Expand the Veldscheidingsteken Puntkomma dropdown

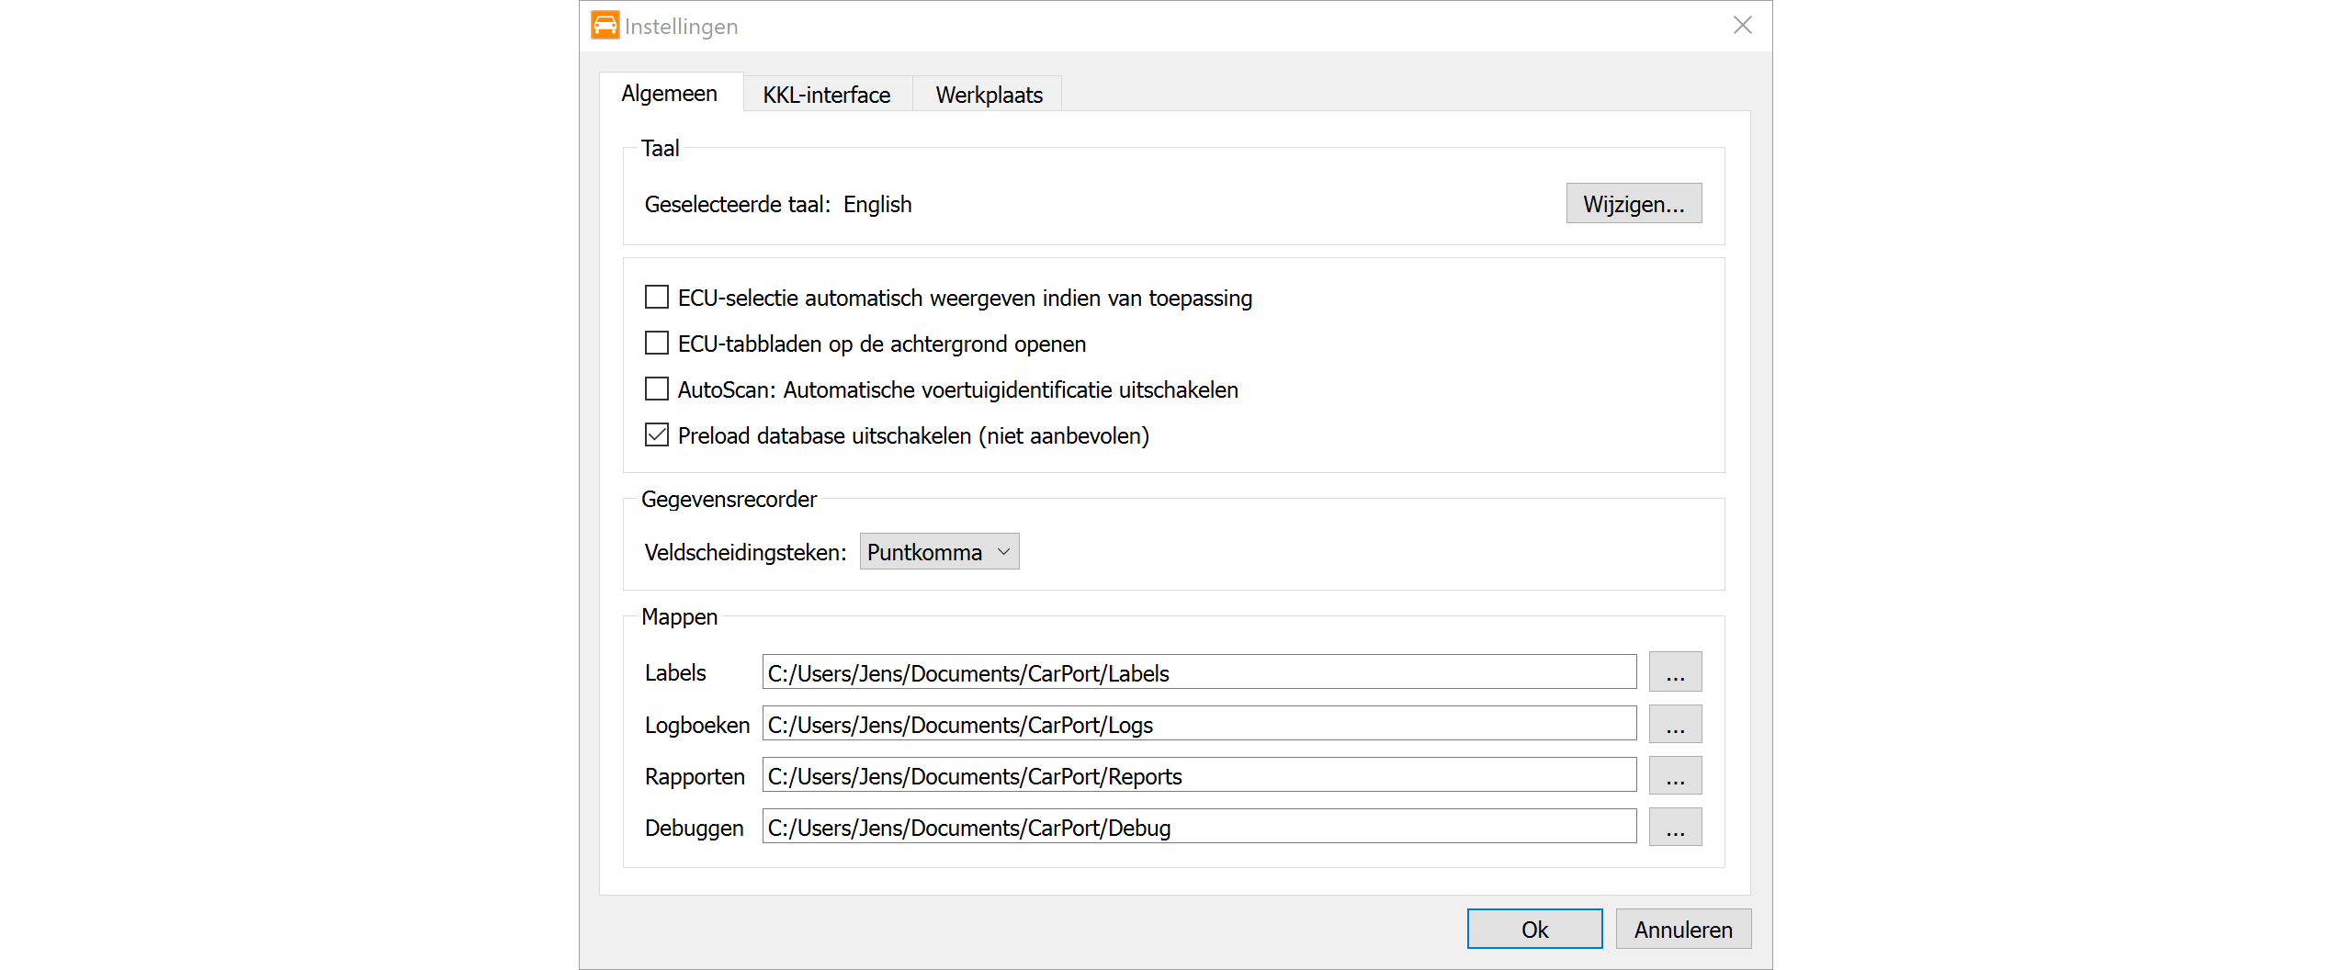[939, 552]
